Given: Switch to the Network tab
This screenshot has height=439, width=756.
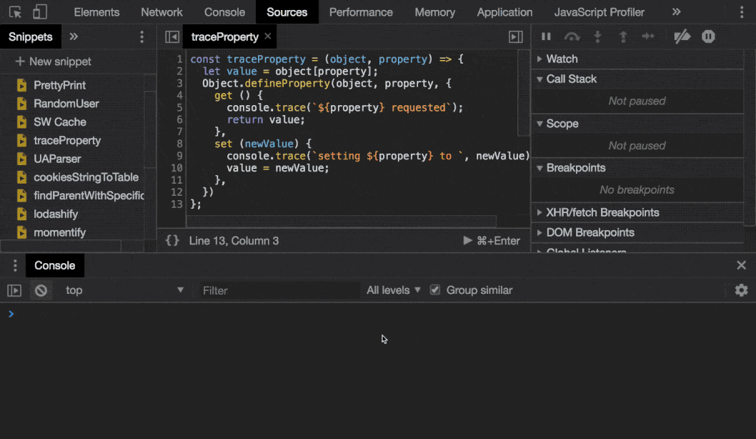Looking at the screenshot, I should 161,12.
